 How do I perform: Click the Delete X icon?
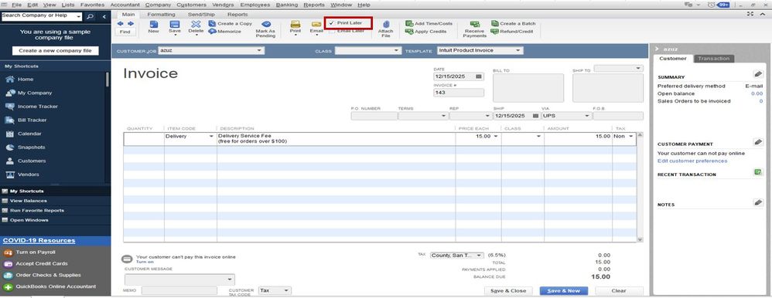tap(196, 24)
